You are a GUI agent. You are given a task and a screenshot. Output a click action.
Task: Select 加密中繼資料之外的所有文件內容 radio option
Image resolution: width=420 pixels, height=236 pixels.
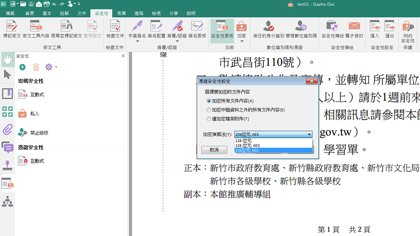209,110
